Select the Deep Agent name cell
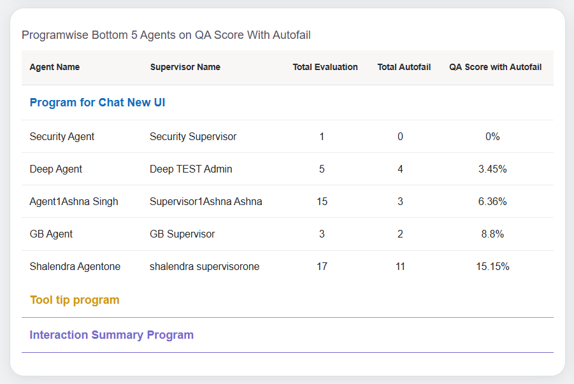The width and height of the screenshot is (574, 384). coord(56,169)
